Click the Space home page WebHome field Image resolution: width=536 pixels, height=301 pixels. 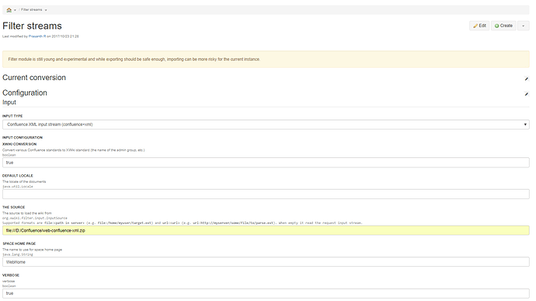point(266,262)
